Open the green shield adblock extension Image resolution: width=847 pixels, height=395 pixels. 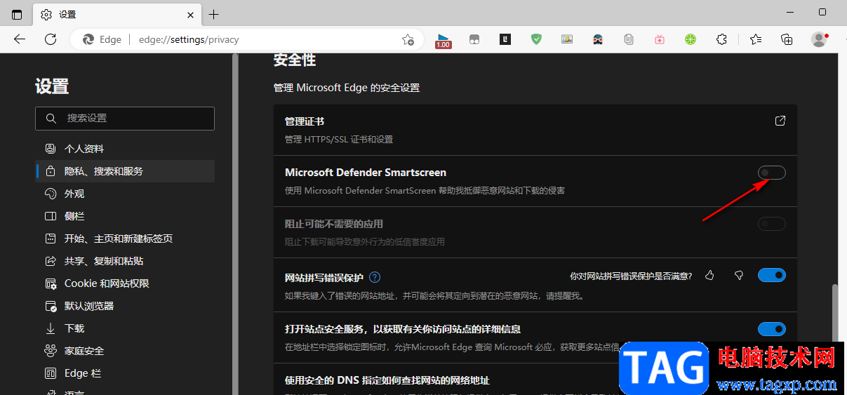[536, 39]
